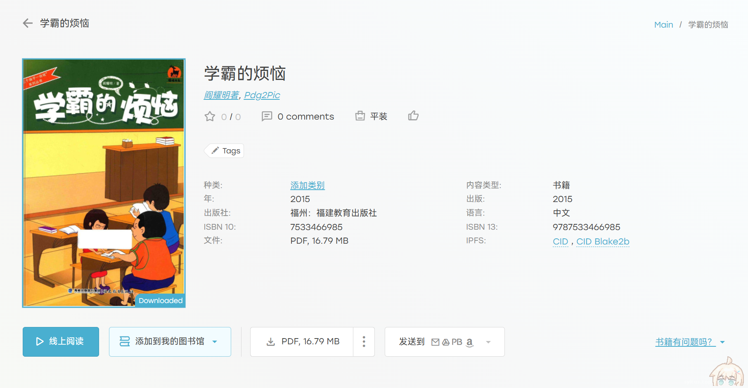Click the paperback format bag icon
The image size is (748, 388).
360,116
